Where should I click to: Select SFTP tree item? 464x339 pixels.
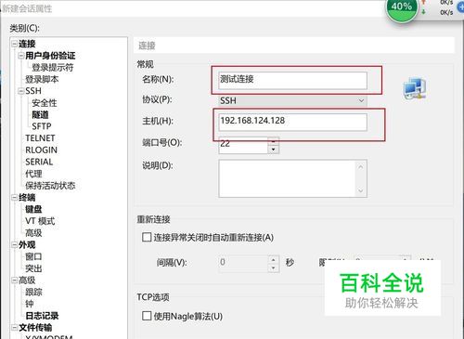point(42,126)
